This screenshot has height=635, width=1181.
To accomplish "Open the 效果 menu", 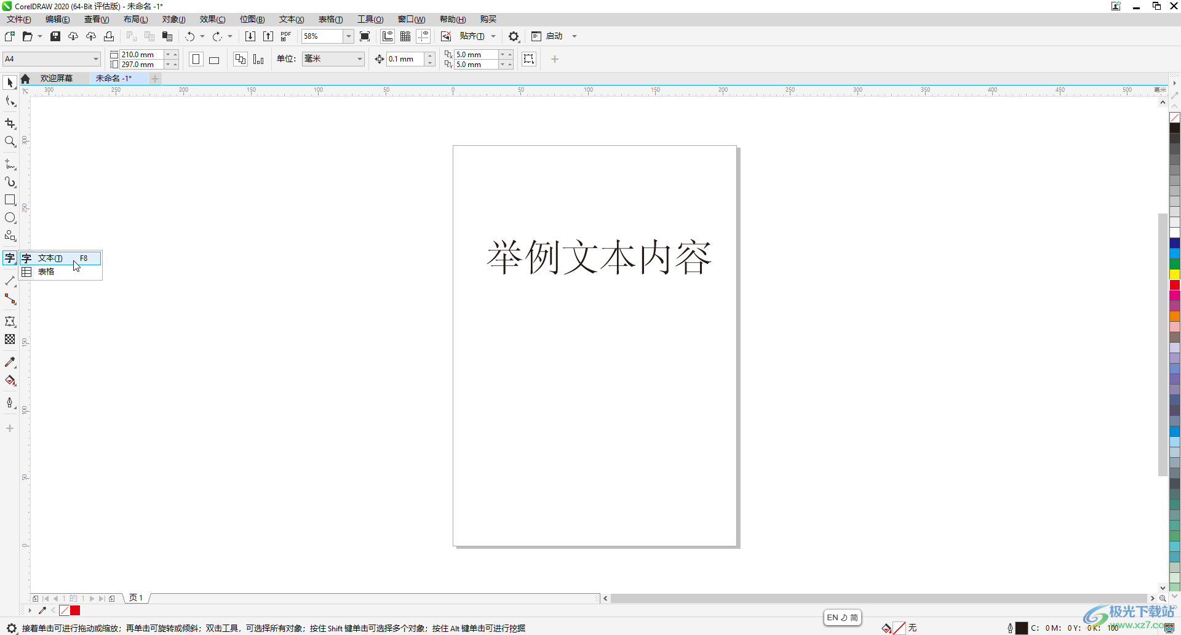I will click(x=212, y=20).
